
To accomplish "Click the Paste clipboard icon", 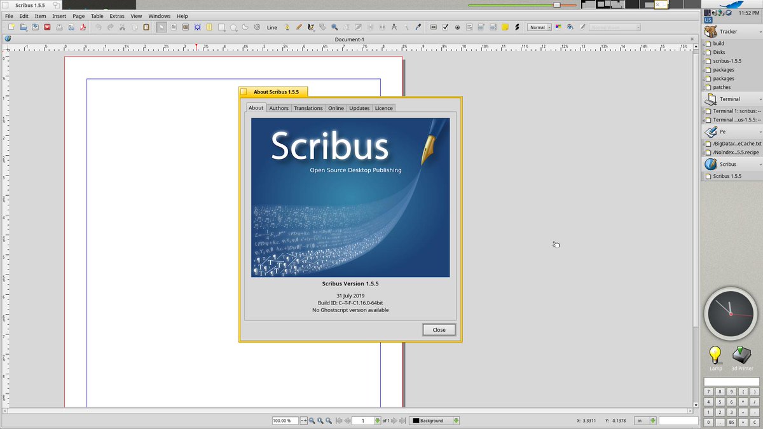I will [x=146, y=27].
